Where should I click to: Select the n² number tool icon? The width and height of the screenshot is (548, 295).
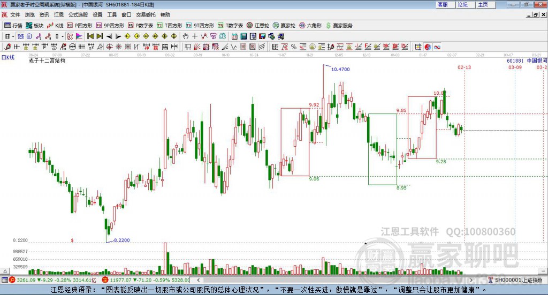[91, 47]
